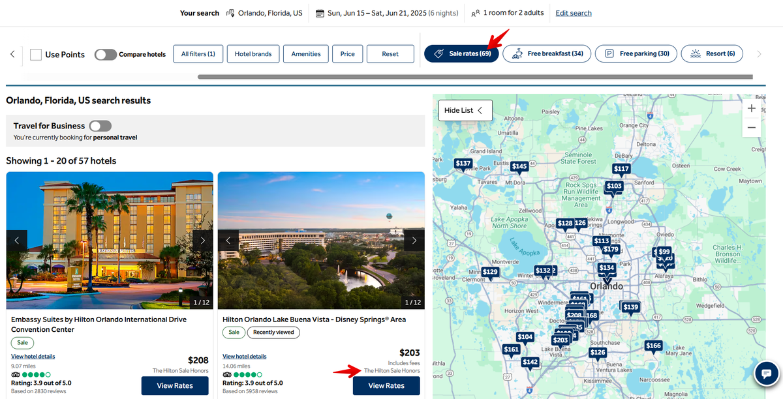This screenshot has height=399, width=783.
Task: Click the Tripadvisor logo on the Embassy Suites card
Action: 16,375
